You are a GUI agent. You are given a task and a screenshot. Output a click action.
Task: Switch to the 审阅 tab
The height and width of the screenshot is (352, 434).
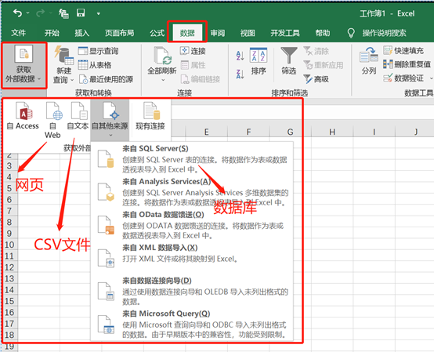pos(218,33)
